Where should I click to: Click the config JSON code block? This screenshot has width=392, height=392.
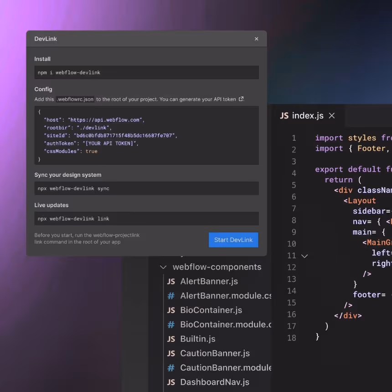coord(146,135)
